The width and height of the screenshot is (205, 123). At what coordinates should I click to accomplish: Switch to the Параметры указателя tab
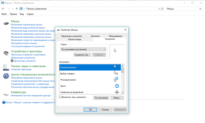71,36
